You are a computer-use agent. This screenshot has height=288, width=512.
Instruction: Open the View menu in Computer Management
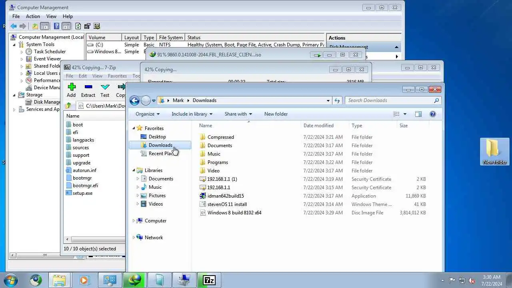tap(51, 16)
